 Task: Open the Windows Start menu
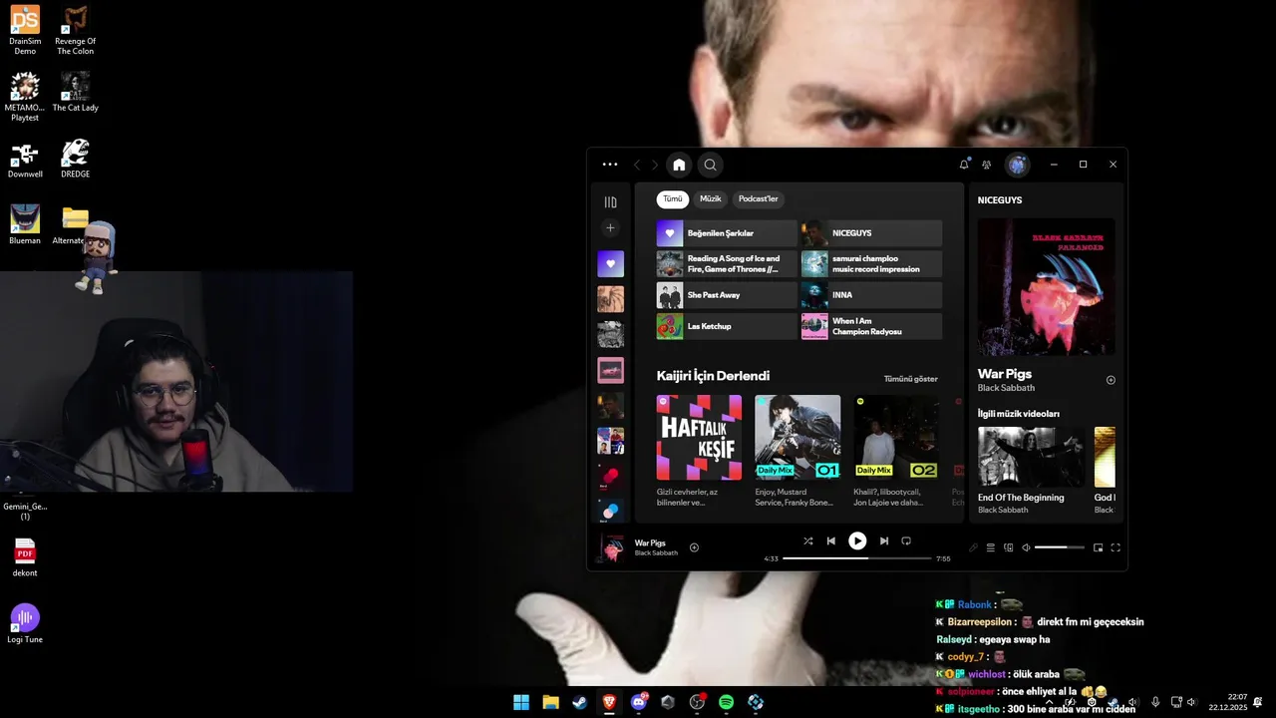click(x=521, y=702)
